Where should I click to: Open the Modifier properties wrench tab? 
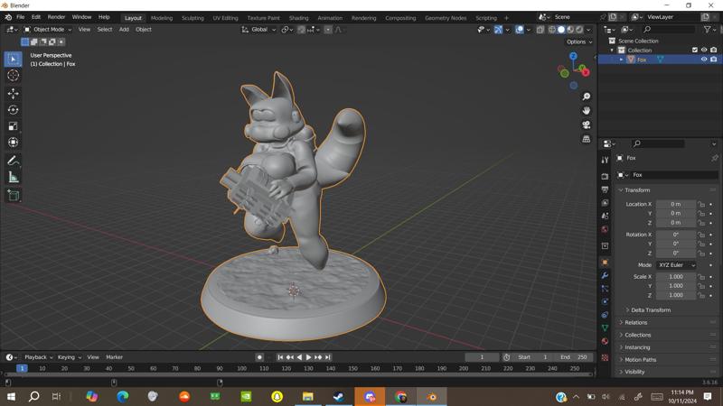click(605, 275)
